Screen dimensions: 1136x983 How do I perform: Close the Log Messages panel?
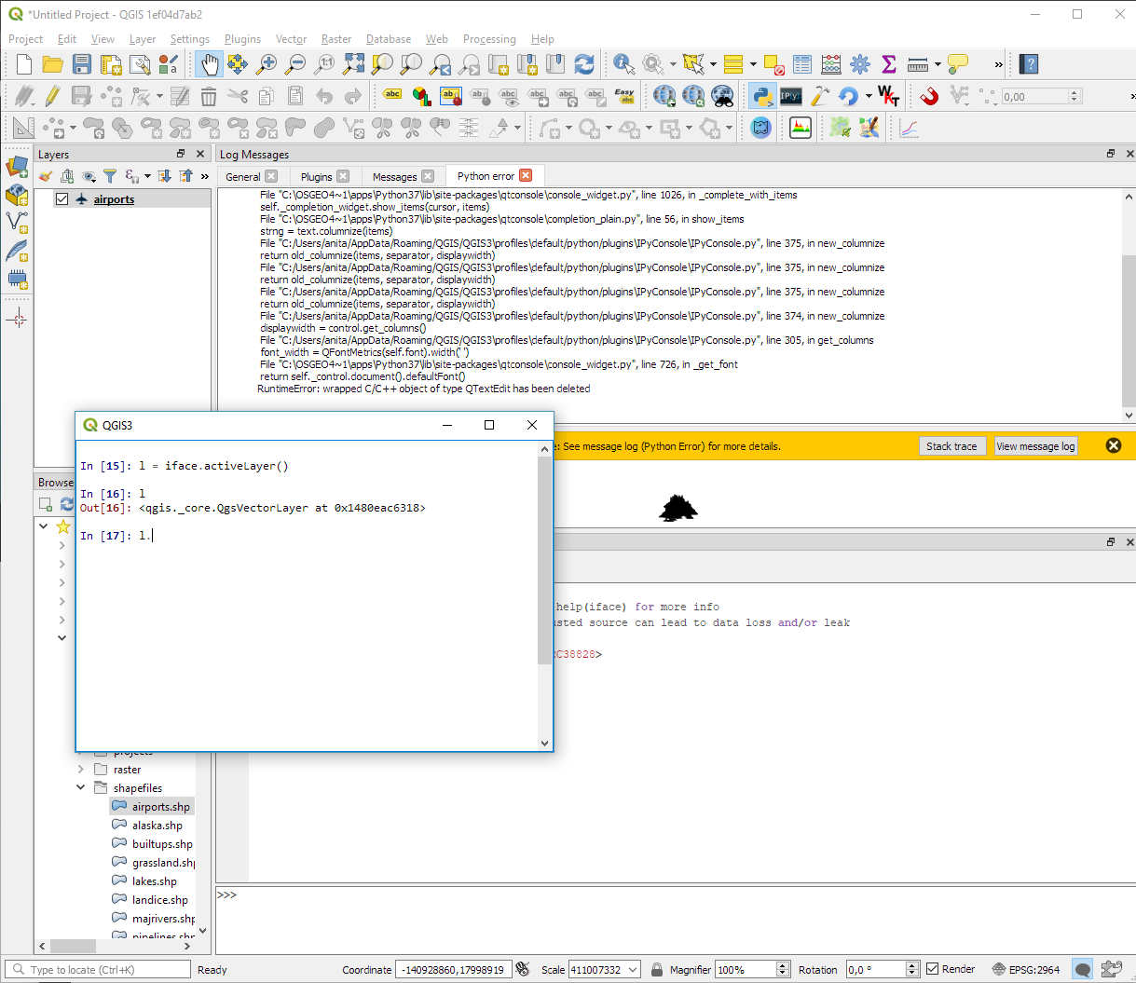point(1129,154)
